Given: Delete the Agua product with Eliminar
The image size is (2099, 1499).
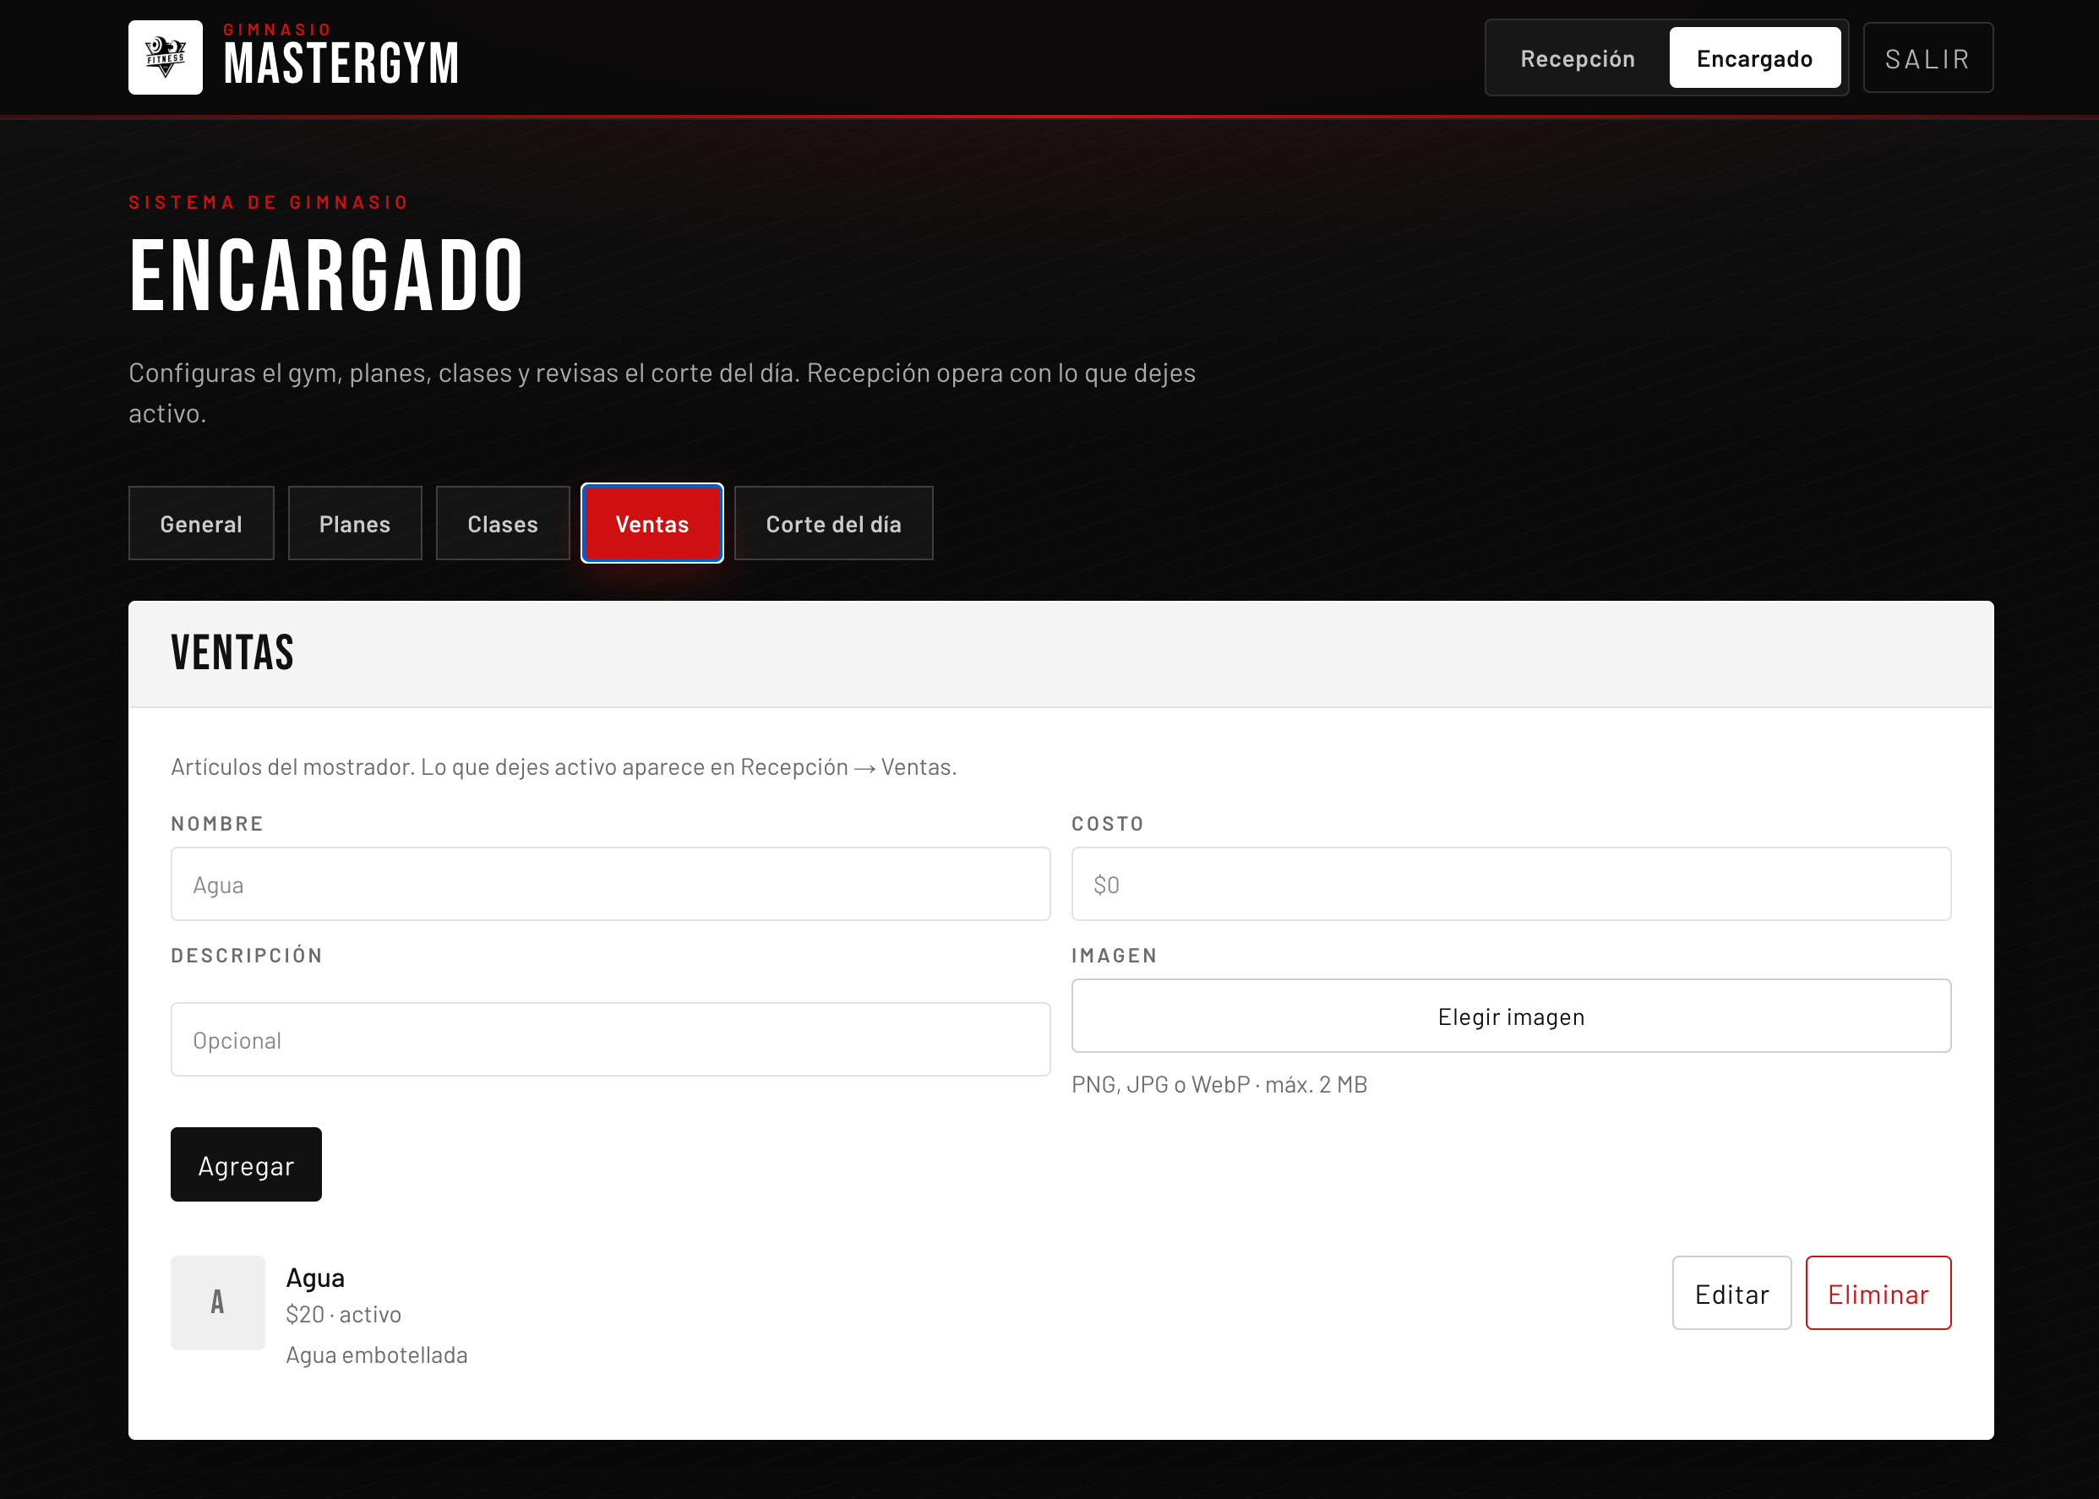Looking at the screenshot, I should [x=1878, y=1293].
